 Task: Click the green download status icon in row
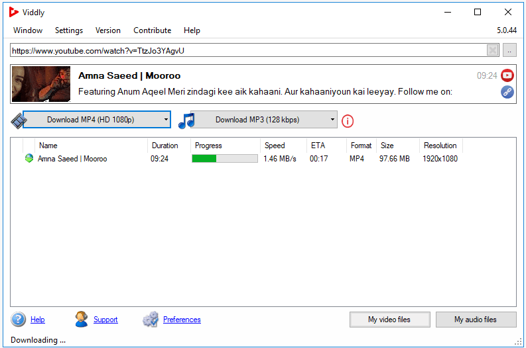point(29,158)
